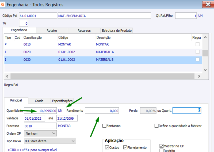Click the MATERIAL A description cell

pyautogui.click(x=105, y=52)
